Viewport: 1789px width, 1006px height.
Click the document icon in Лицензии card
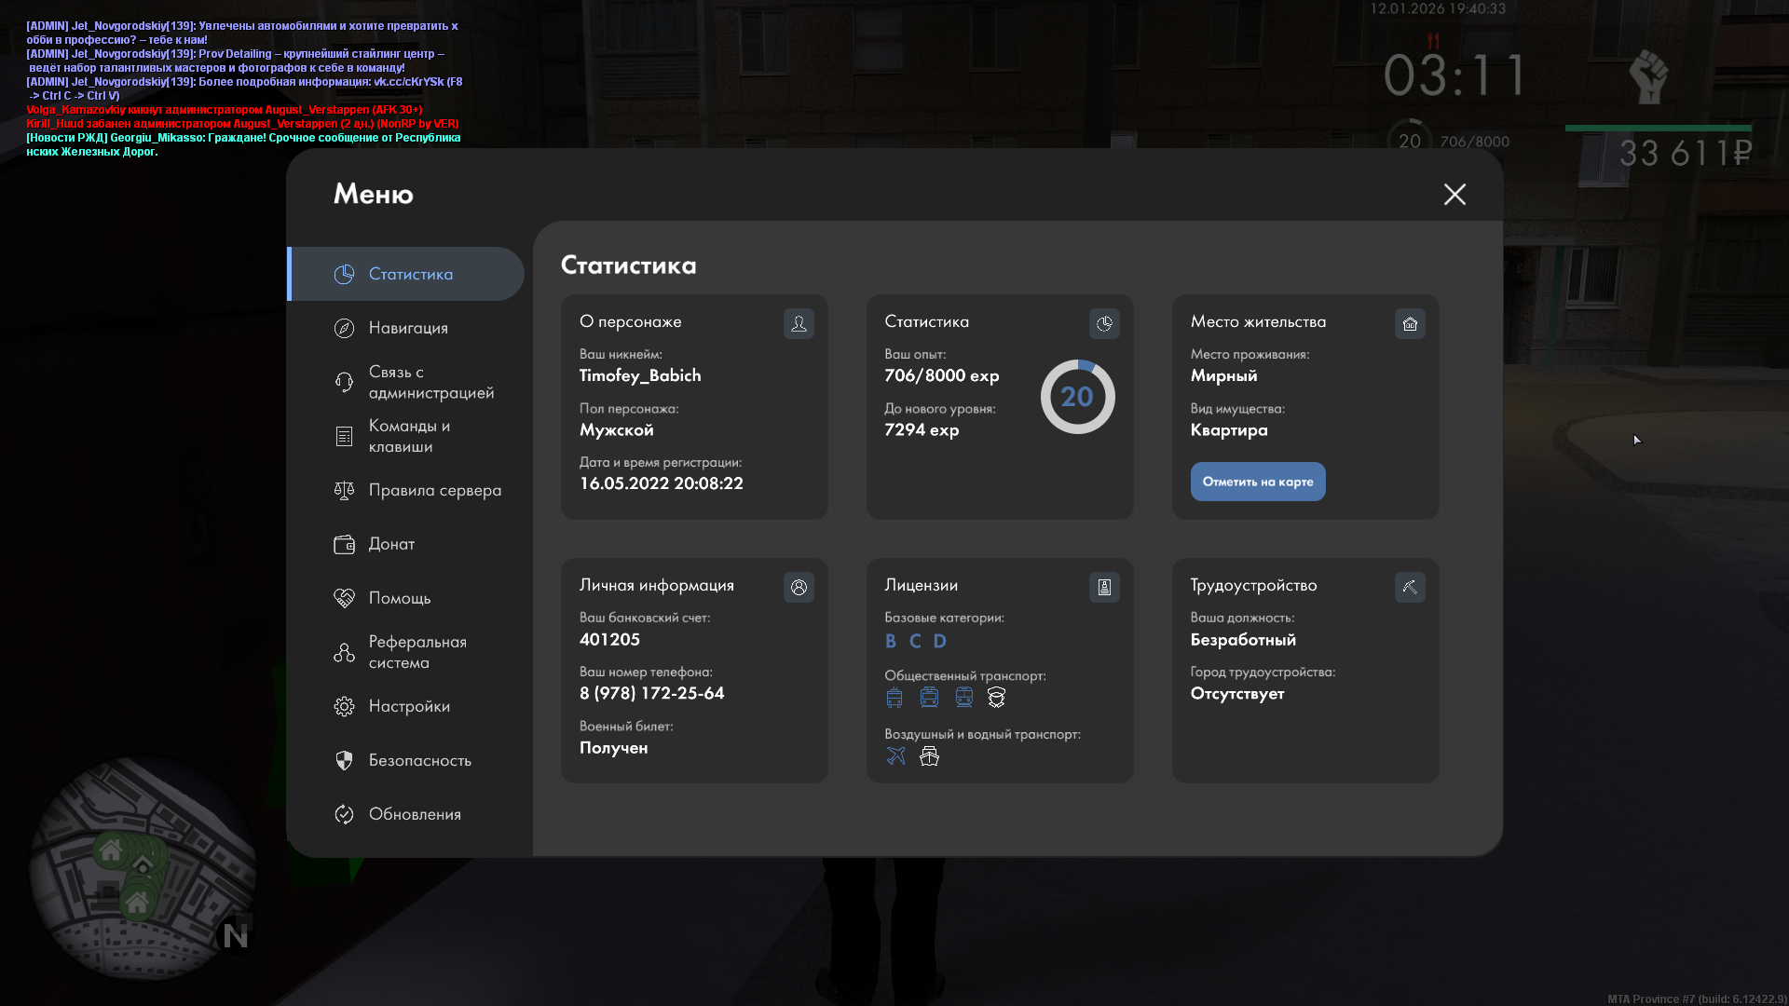click(x=1104, y=587)
